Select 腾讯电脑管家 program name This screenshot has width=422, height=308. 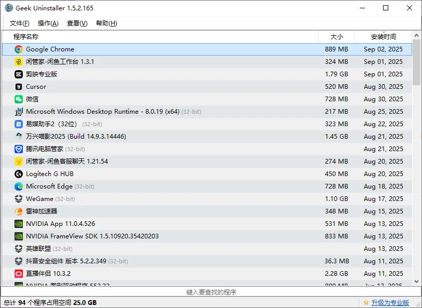pos(45,149)
